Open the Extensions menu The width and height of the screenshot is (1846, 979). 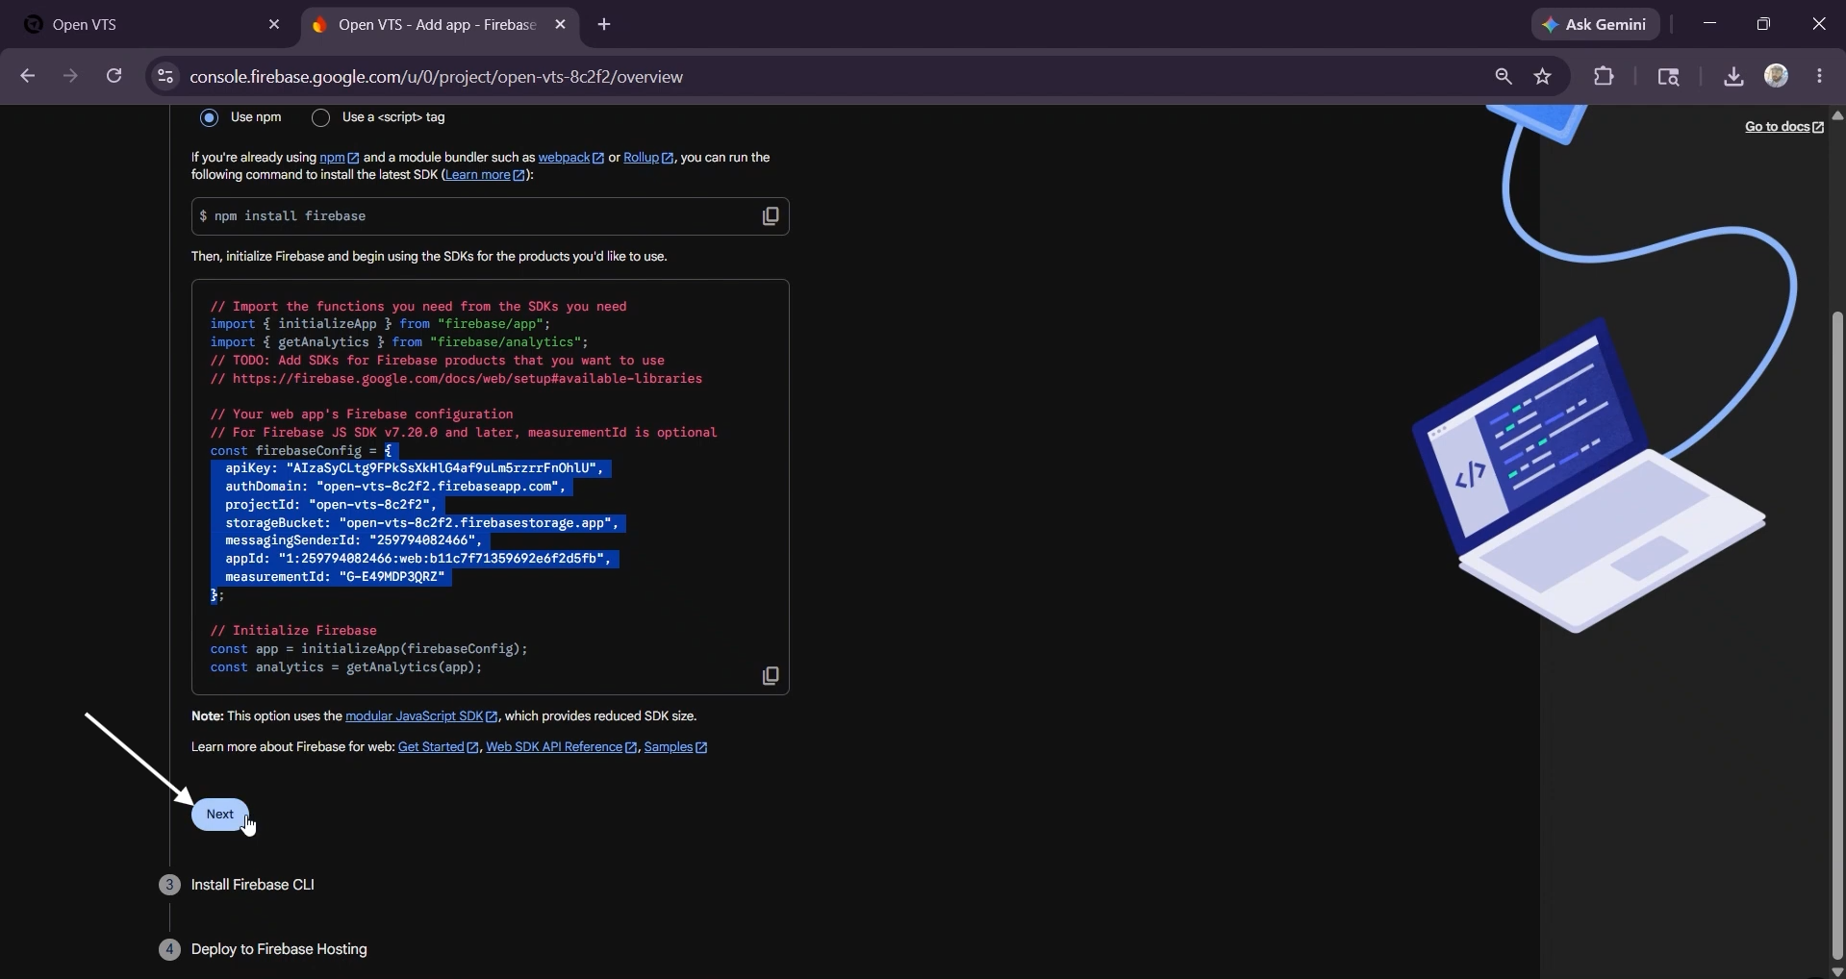tap(1604, 76)
